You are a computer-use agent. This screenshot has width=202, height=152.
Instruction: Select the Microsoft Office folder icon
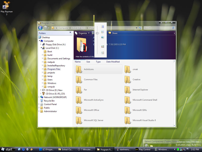79,110
